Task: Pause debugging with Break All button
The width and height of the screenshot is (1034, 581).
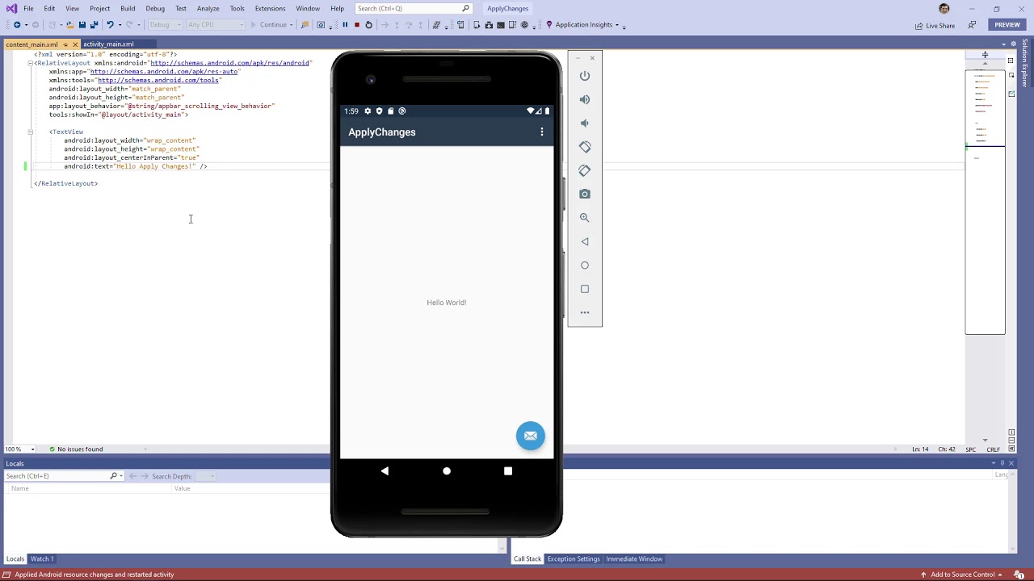Action: pos(345,25)
